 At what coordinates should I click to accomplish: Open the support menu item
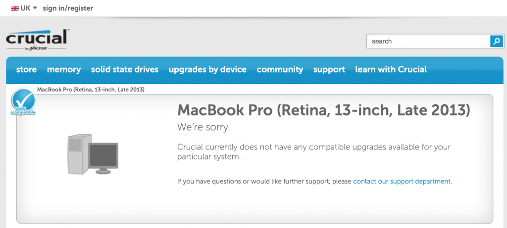click(x=329, y=70)
